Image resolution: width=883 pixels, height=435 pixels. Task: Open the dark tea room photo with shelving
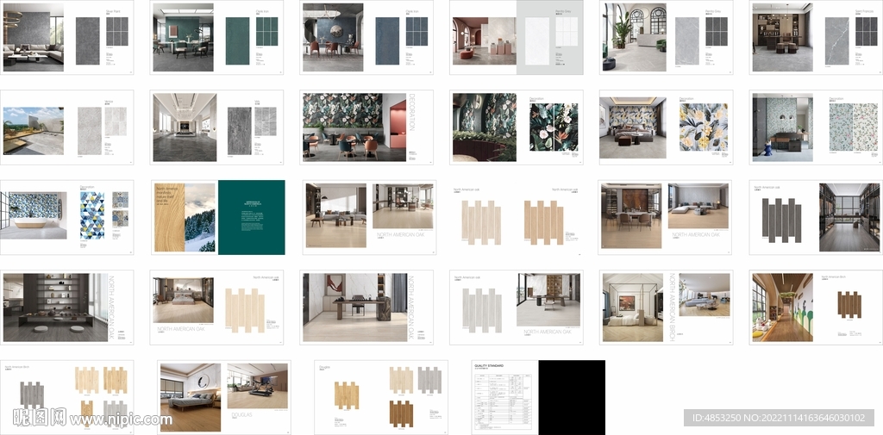pyautogui.click(x=54, y=308)
